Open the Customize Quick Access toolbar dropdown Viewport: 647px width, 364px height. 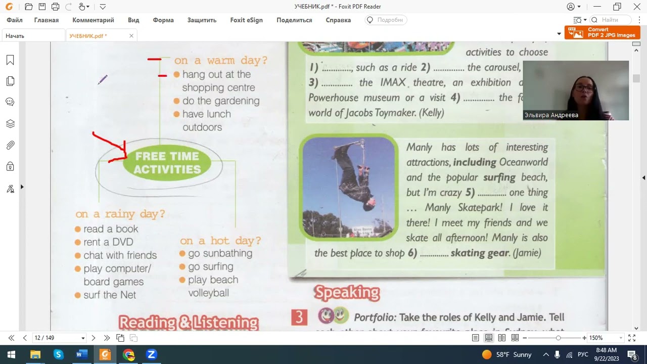pyautogui.click(x=103, y=7)
